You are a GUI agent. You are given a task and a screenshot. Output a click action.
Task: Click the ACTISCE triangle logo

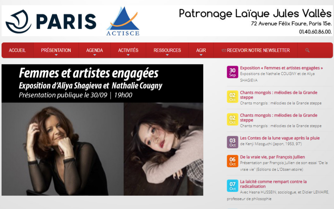click(123, 21)
